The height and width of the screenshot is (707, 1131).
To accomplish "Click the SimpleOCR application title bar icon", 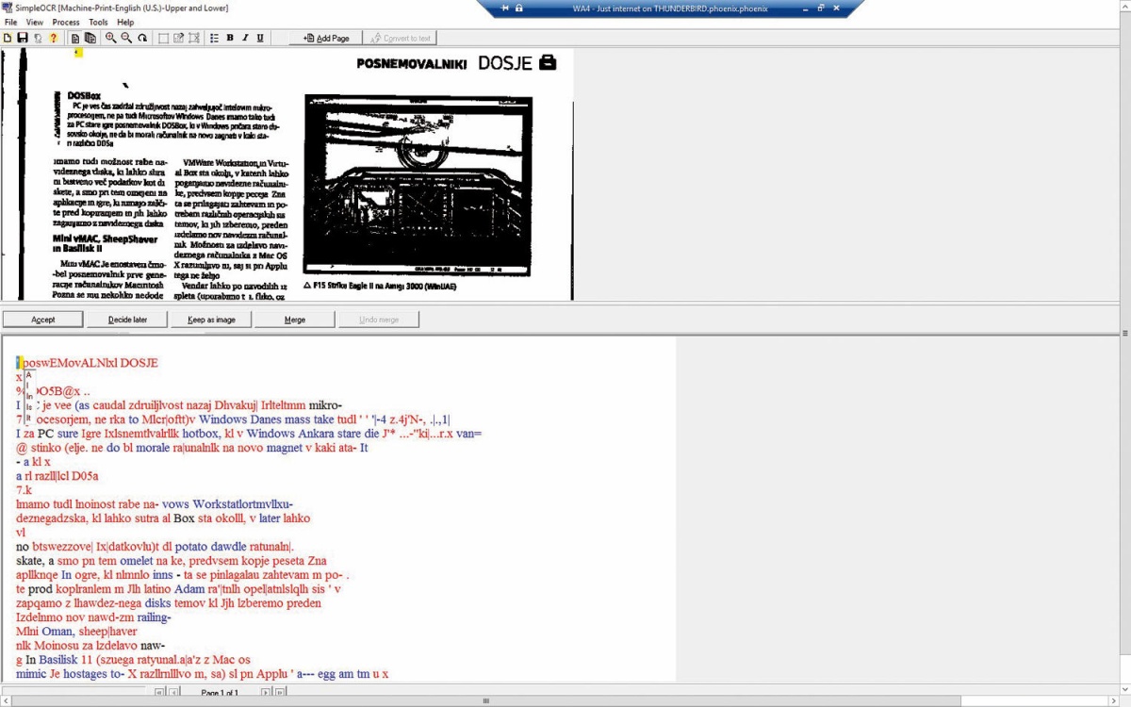I will point(8,8).
